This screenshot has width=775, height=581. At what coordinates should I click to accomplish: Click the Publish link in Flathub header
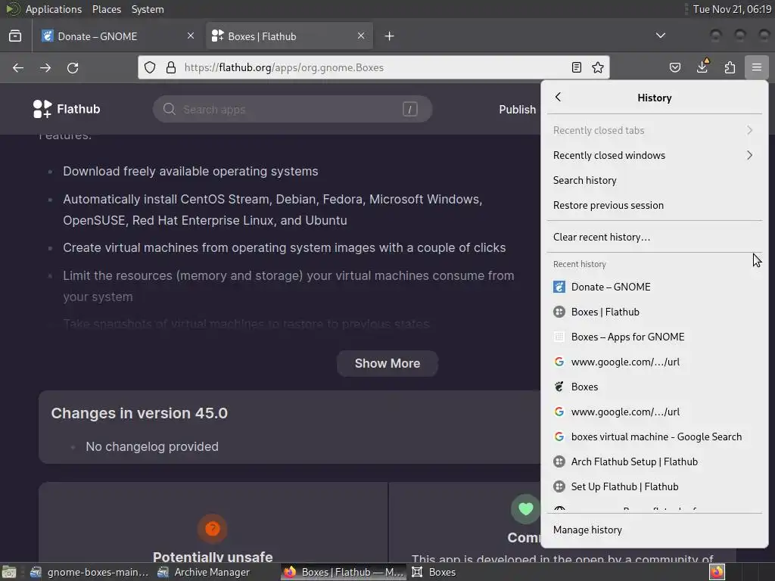(517, 109)
